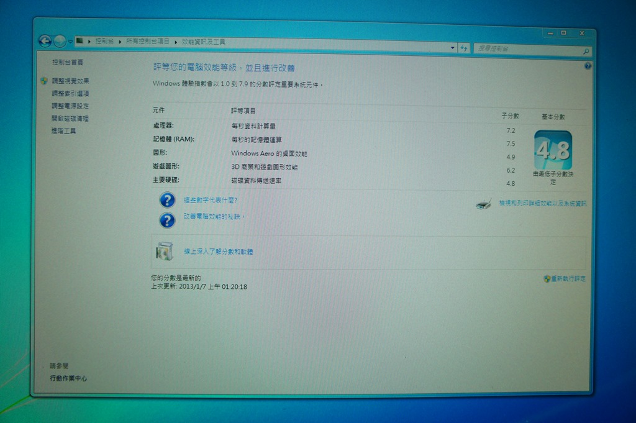Click the 4.8 base score badge

click(x=553, y=150)
